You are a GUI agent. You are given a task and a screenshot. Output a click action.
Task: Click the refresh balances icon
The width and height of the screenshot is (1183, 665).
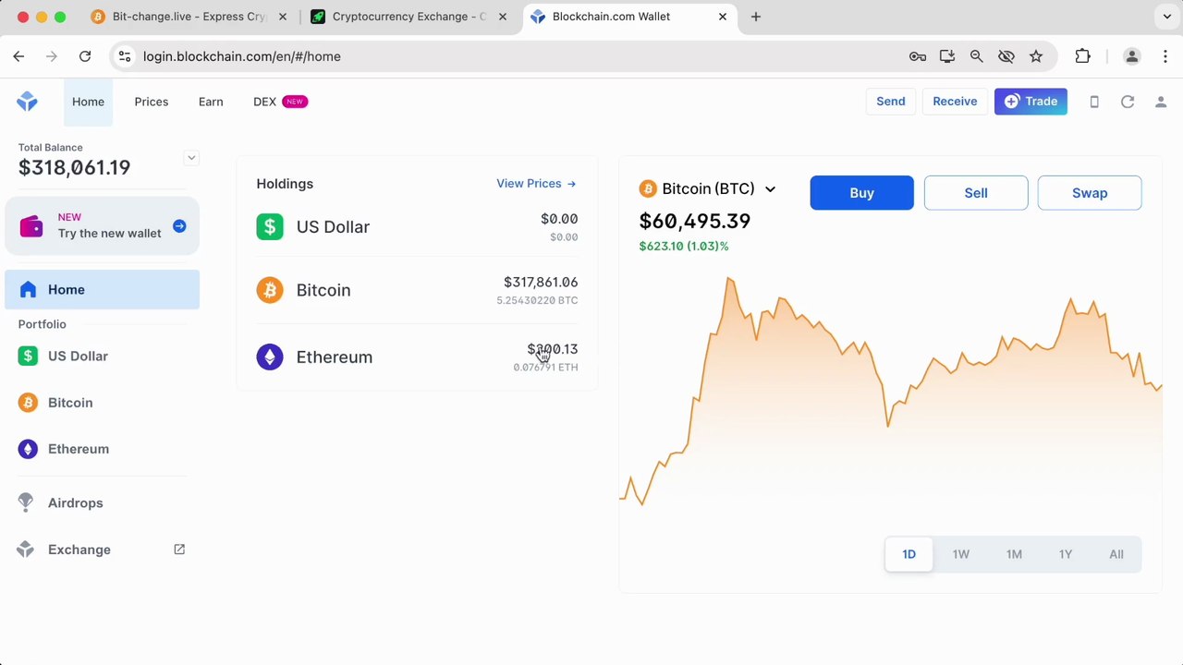click(1128, 102)
